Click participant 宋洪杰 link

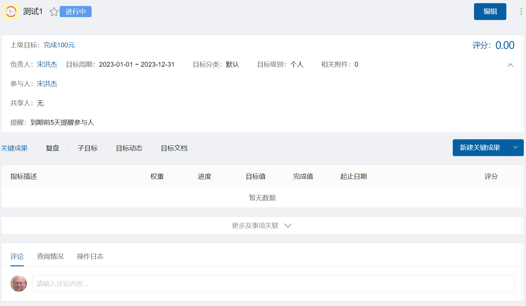[47, 84]
